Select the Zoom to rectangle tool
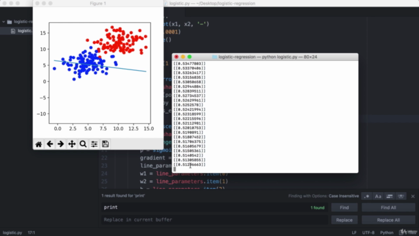419x236 pixels. click(83, 144)
